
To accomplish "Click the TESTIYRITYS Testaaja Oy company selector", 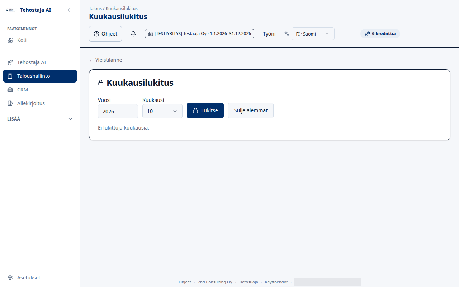I will (199, 34).
